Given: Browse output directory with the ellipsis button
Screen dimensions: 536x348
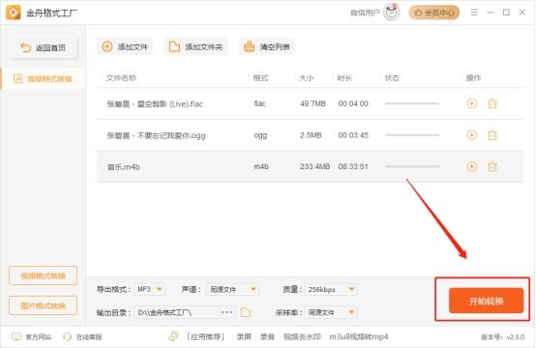Looking at the screenshot, I should coord(226,312).
